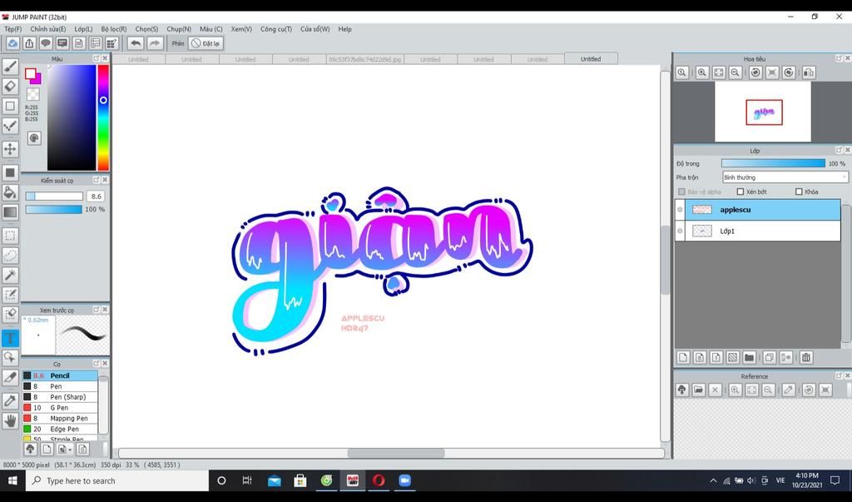Activate the Text tool

[x=10, y=338]
